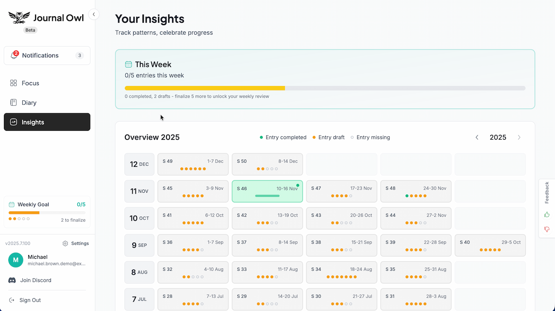Select week S 46 for 10-16 Nov
Screen dimensions: 555x311
coord(267,191)
